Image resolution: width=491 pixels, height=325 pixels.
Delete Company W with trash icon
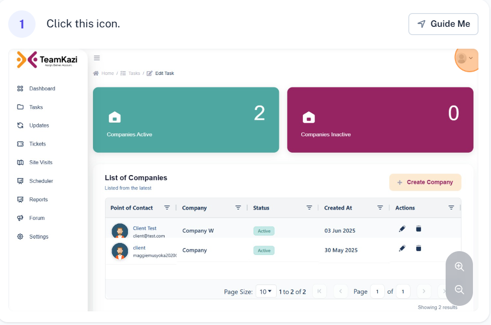tap(418, 229)
